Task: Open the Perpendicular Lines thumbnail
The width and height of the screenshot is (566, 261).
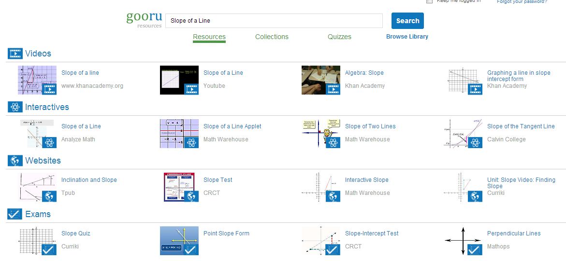Action: 463,240
